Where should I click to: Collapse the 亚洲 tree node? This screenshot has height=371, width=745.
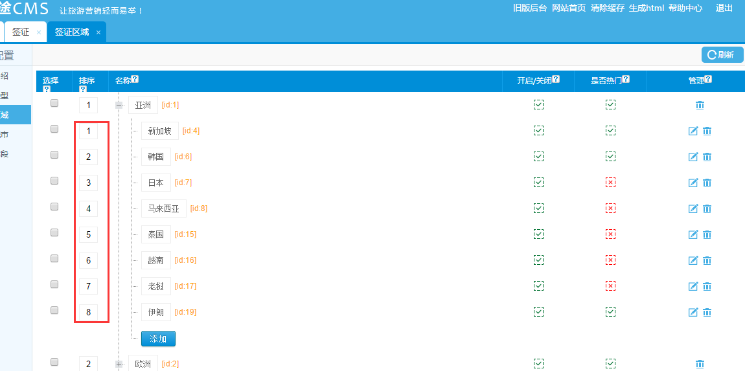[119, 105]
